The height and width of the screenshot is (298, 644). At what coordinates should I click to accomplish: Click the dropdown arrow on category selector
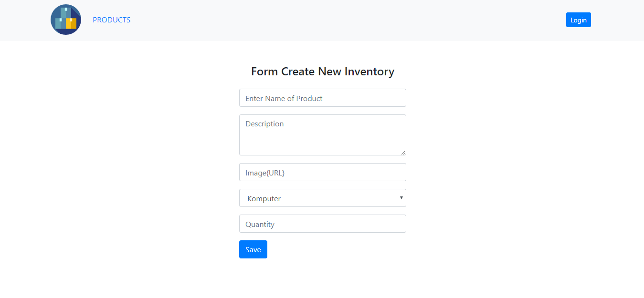tap(401, 198)
